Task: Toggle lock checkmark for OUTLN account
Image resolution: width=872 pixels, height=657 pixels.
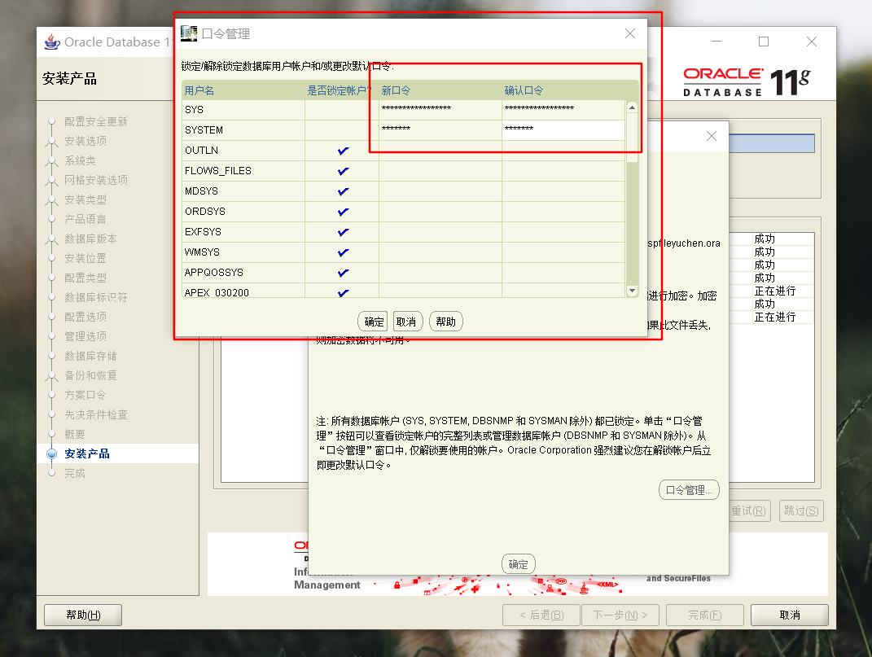Action: 343,150
